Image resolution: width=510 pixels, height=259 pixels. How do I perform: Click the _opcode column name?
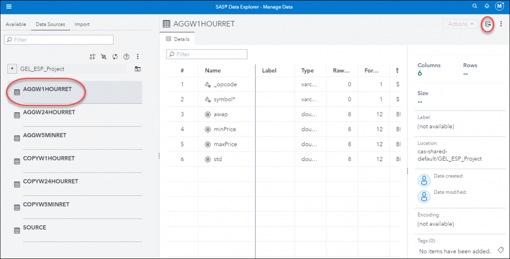pos(225,85)
